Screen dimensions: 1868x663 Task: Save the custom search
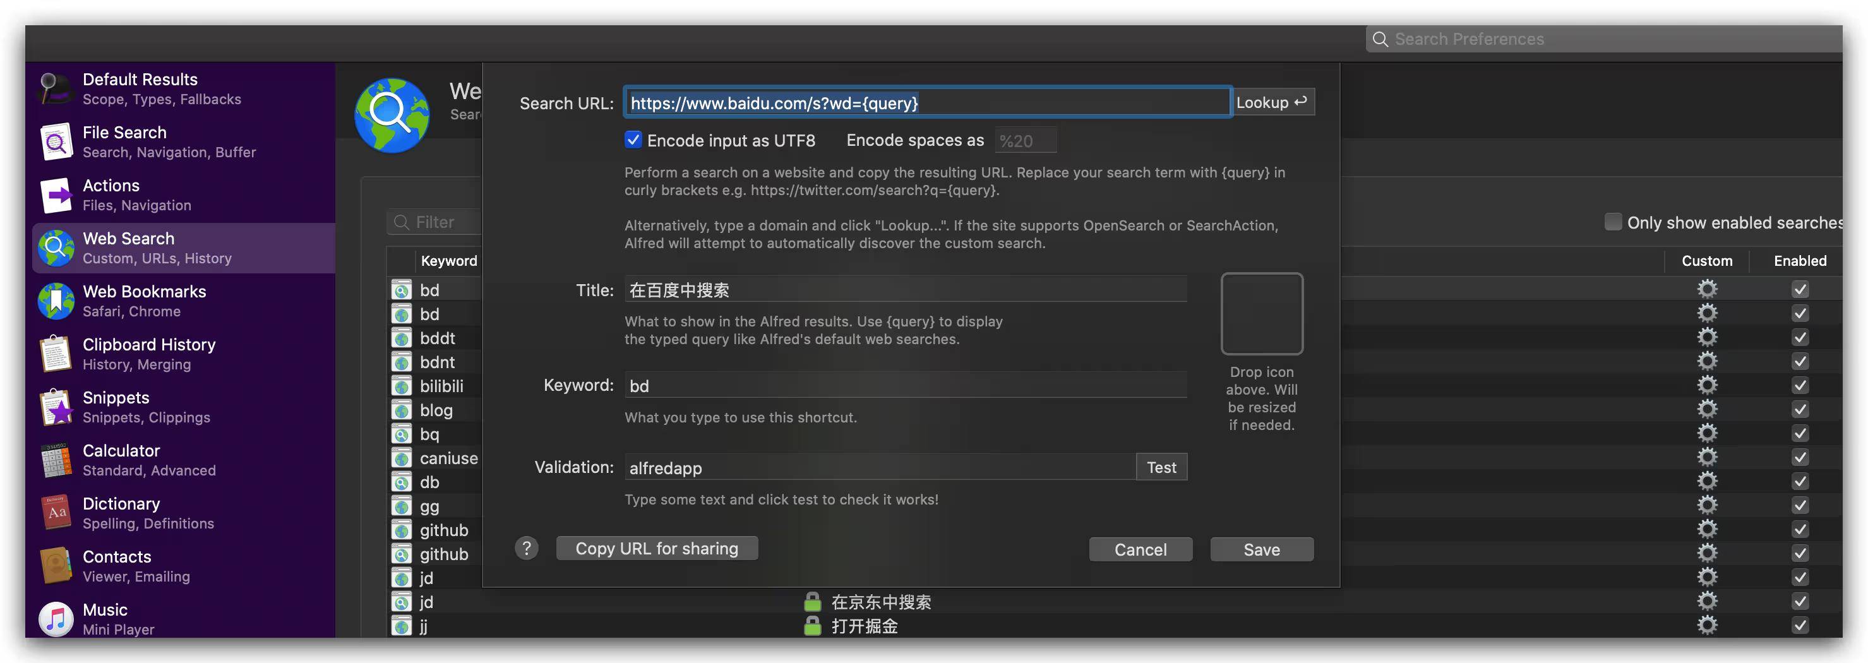pyautogui.click(x=1261, y=549)
